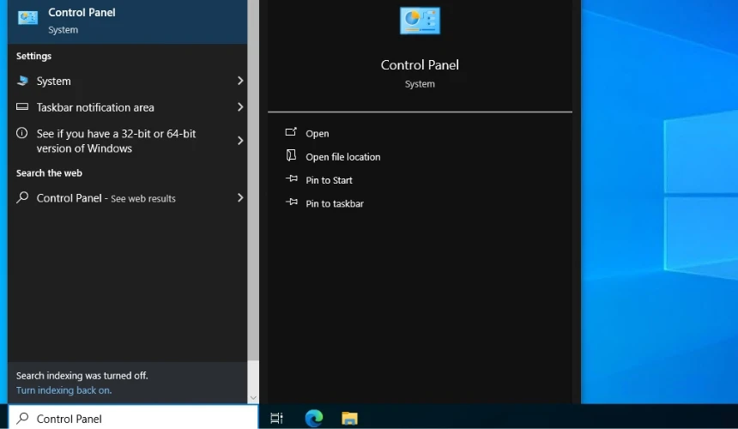Launch File Explorer from the taskbar
This screenshot has width=738, height=429.
(349, 418)
